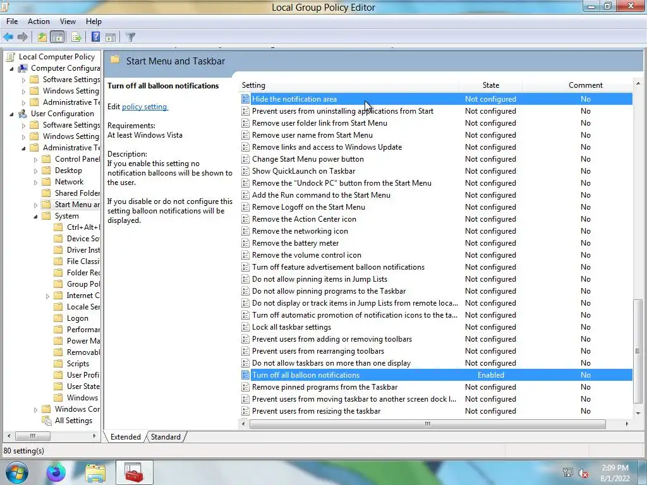Expand the Control Panel tree node
This screenshot has width=647, height=485.
pos(35,160)
